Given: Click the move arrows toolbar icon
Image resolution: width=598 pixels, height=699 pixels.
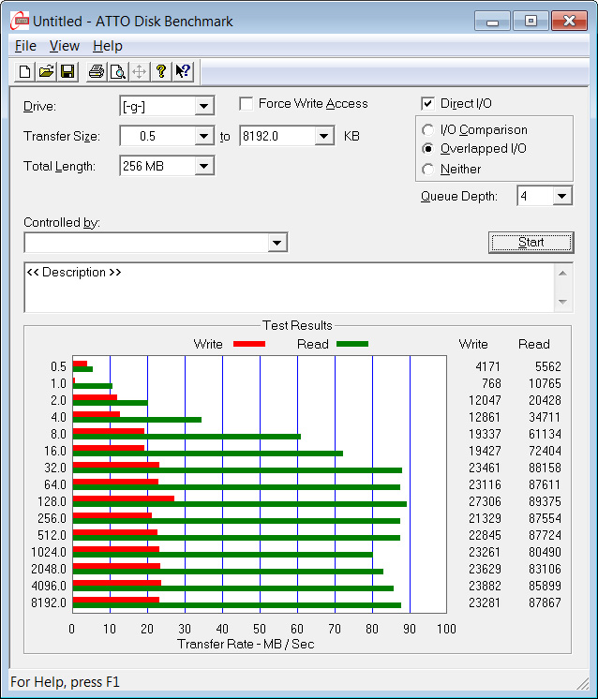Looking at the screenshot, I should [139, 71].
